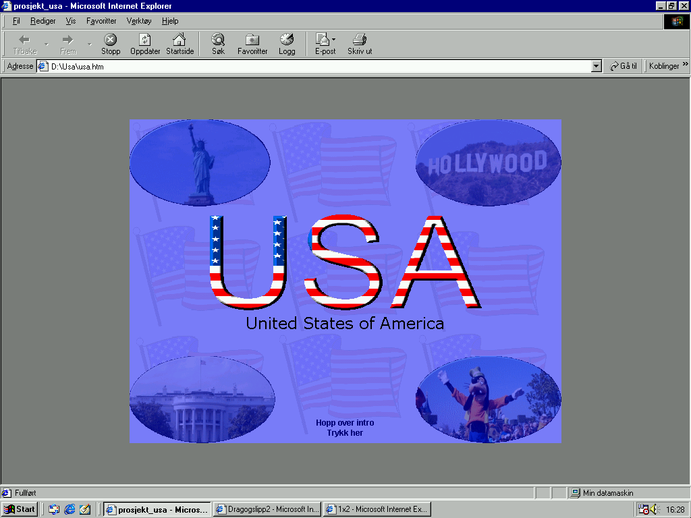
Task: Click the large USA flag logo
Action: [x=345, y=262]
